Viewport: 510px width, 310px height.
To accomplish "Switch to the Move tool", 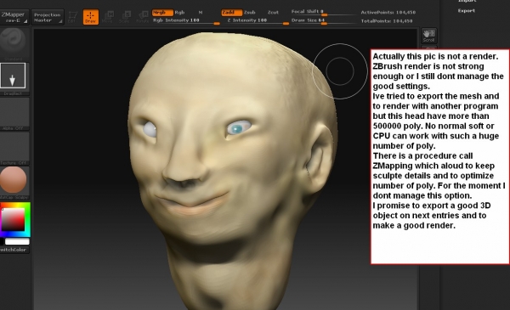I will (108, 17).
